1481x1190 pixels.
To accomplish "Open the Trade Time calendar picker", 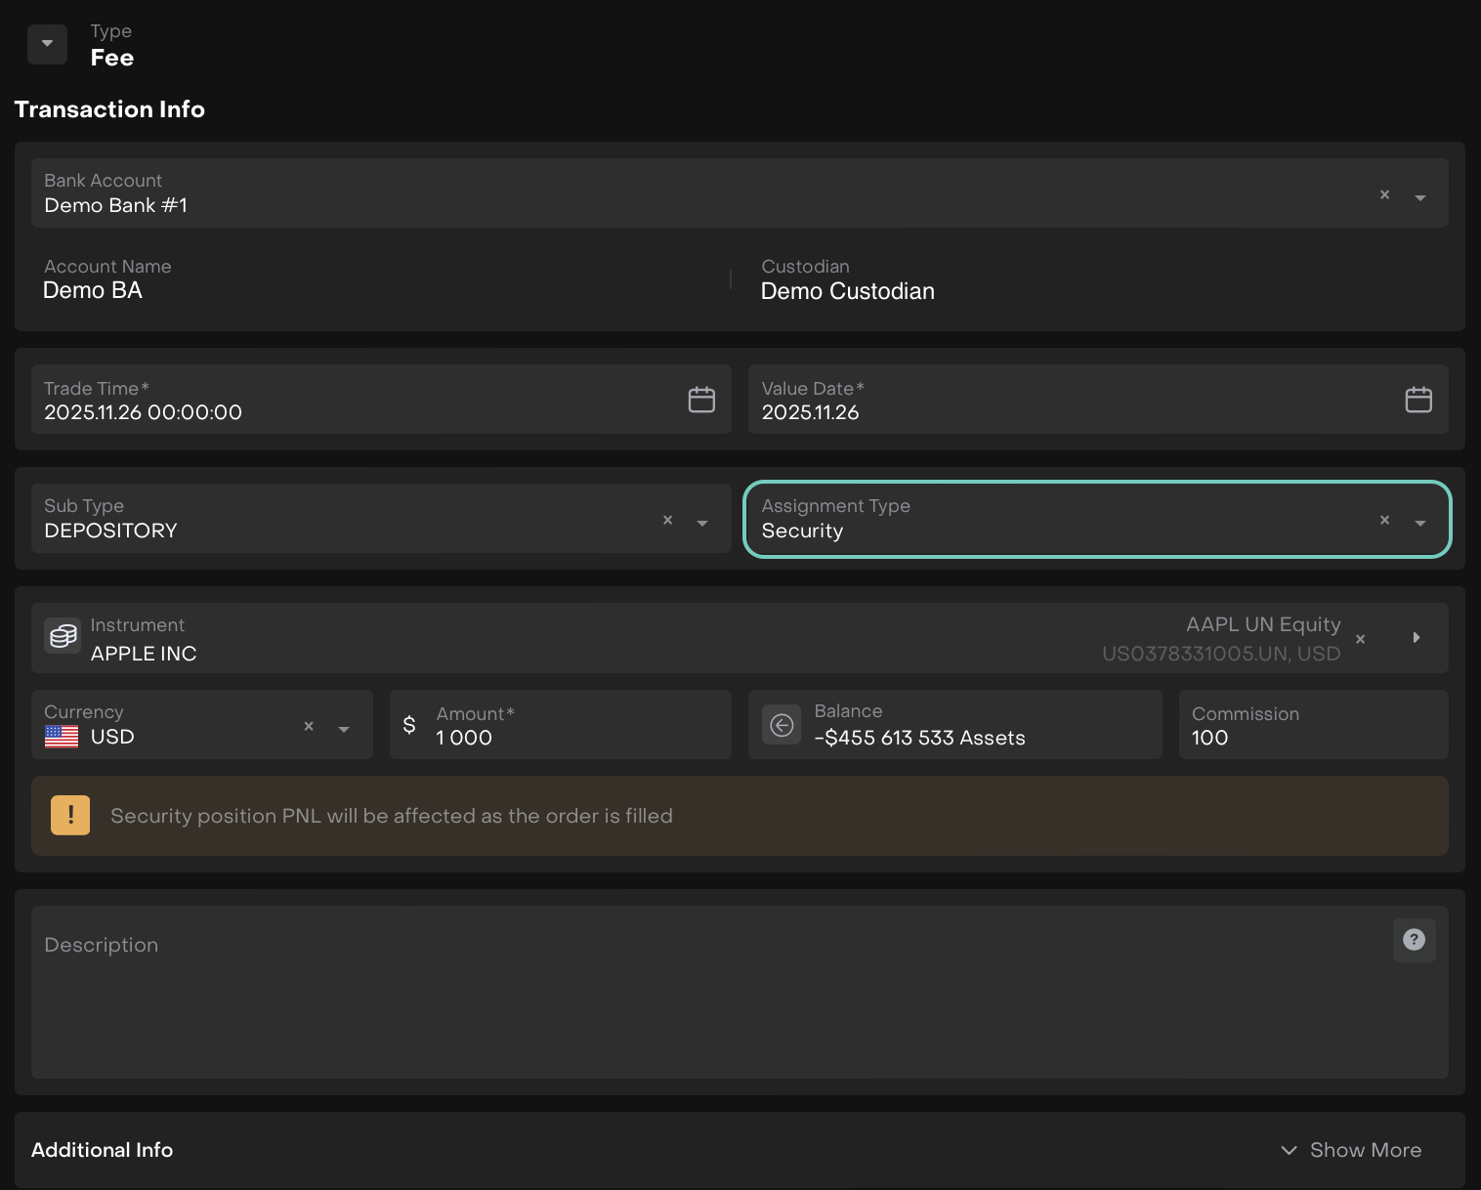I will pos(701,400).
